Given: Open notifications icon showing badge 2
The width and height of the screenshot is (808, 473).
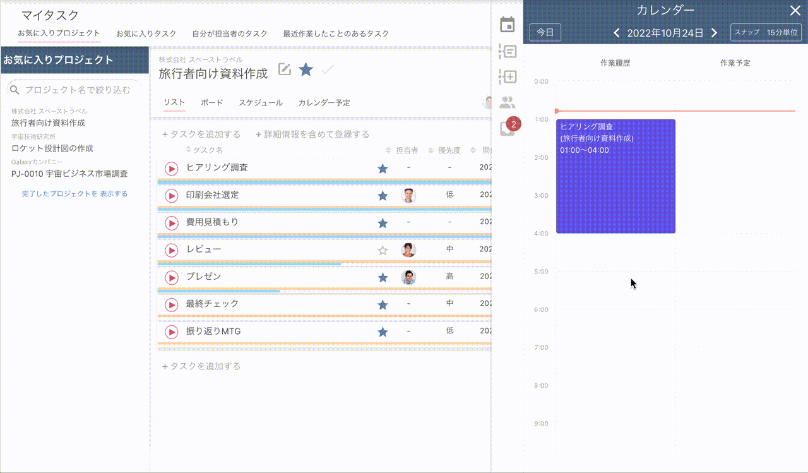Looking at the screenshot, I should 509,126.
